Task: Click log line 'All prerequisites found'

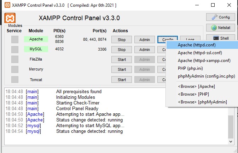Action: (79, 91)
